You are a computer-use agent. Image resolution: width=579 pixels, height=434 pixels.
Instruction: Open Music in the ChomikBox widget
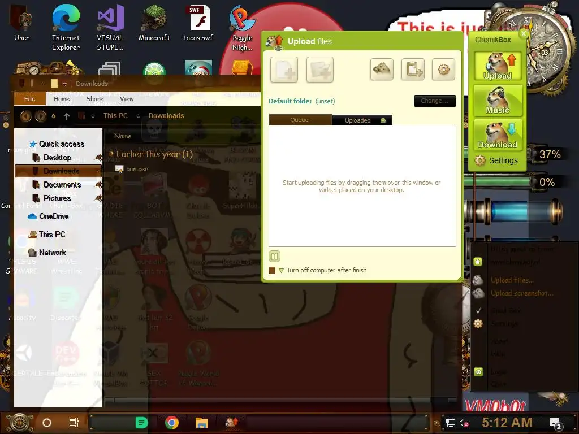[x=498, y=101]
